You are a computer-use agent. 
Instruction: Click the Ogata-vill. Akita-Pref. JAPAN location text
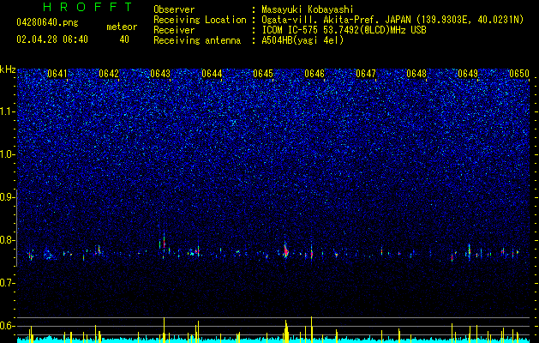pyautogui.click(x=392, y=20)
